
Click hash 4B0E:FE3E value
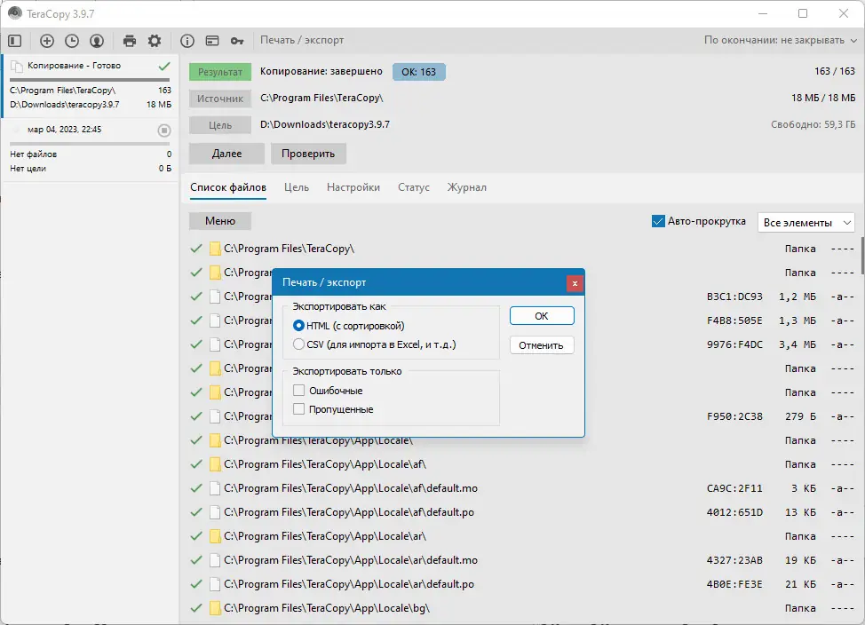pyautogui.click(x=734, y=584)
